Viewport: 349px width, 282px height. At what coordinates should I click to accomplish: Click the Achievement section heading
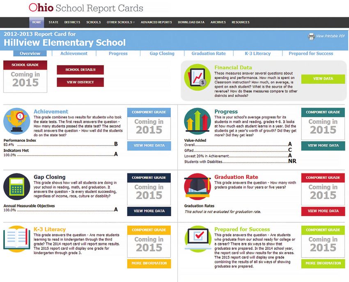point(51,112)
